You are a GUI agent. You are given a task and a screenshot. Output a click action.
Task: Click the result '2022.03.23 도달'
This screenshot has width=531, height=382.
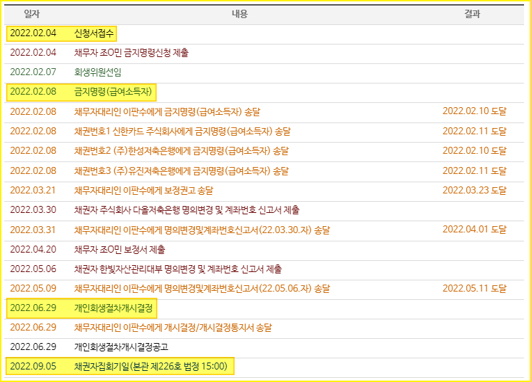point(475,191)
